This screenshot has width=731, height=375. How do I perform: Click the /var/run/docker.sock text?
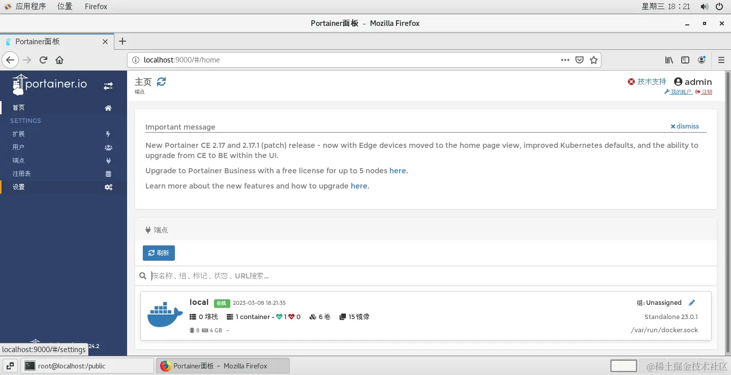pyautogui.click(x=664, y=330)
